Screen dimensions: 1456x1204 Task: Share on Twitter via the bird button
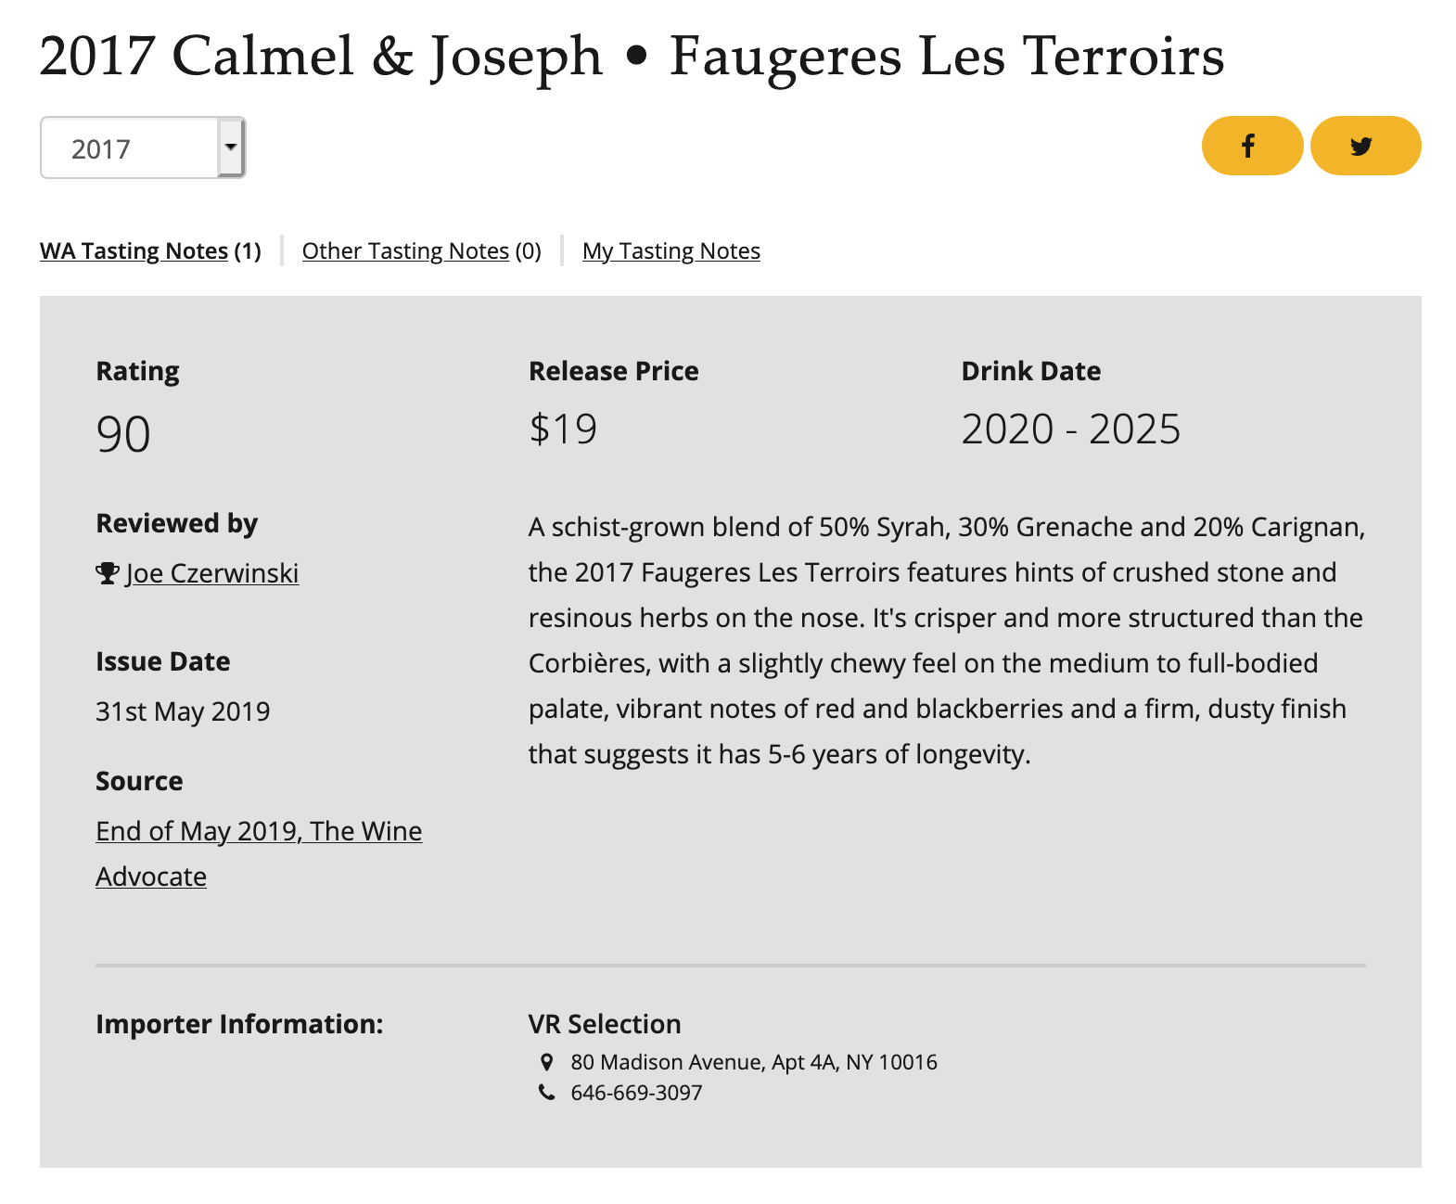click(1365, 146)
